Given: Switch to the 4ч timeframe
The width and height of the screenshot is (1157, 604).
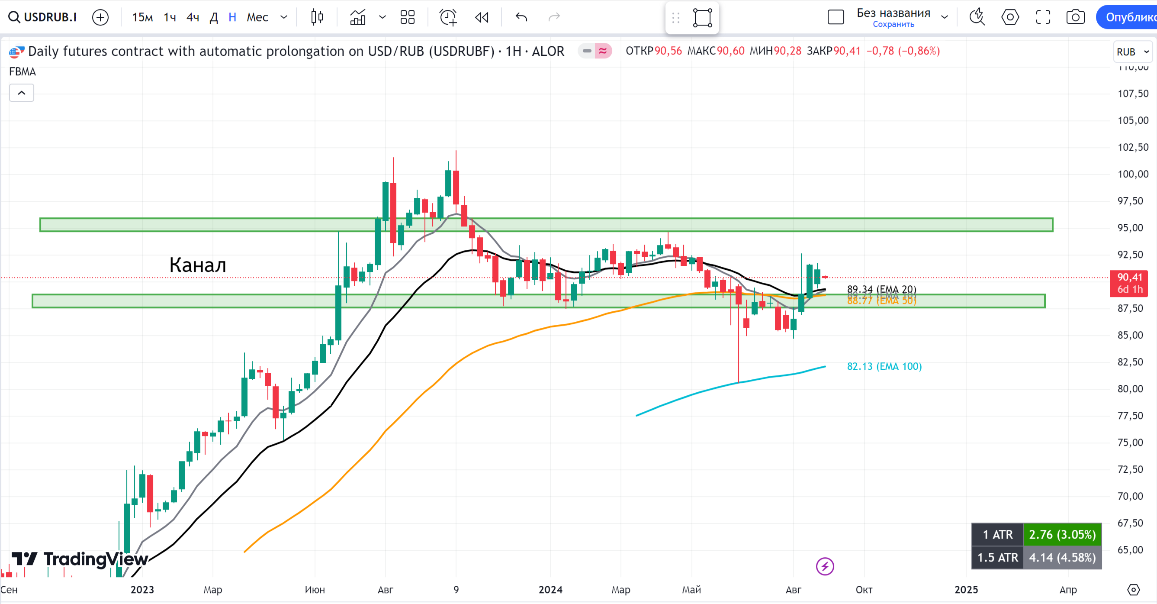Looking at the screenshot, I should (193, 17).
